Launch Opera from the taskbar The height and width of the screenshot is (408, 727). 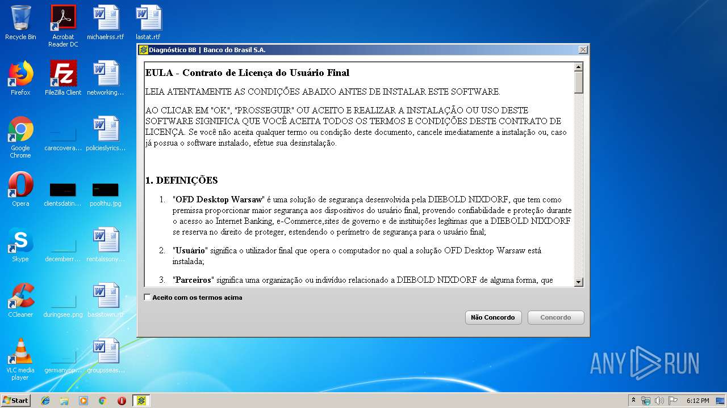point(122,401)
